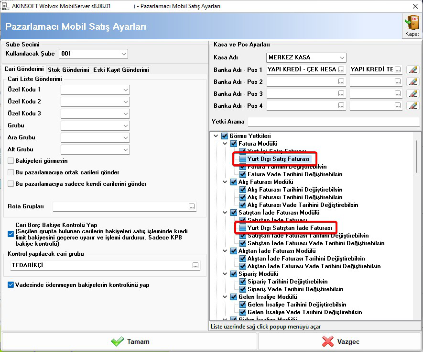This screenshot has height=352, width=423.
Task: Click eraser icon for Banka Adı - Pos 3
Action: (413, 93)
